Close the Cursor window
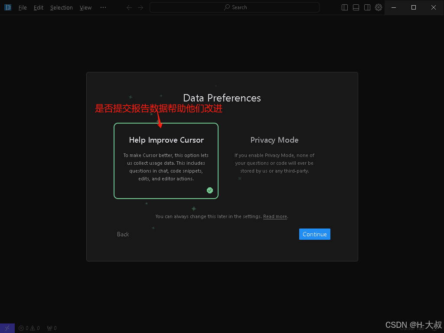The width and height of the screenshot is (444, 333). [x=434, y=7]
